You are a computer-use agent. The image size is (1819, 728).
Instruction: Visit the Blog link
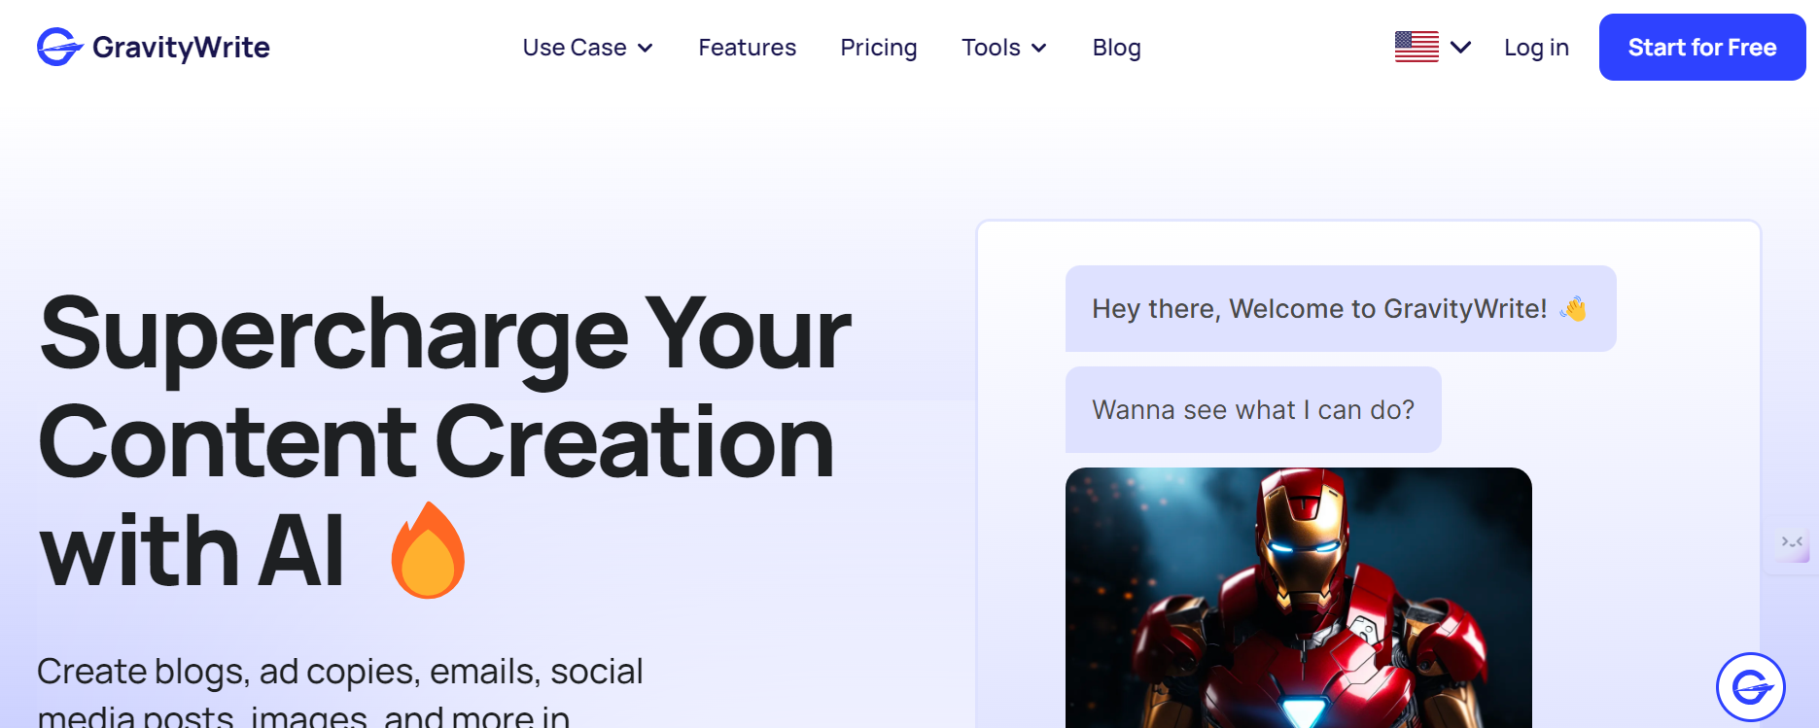(x=1116, y=48)
